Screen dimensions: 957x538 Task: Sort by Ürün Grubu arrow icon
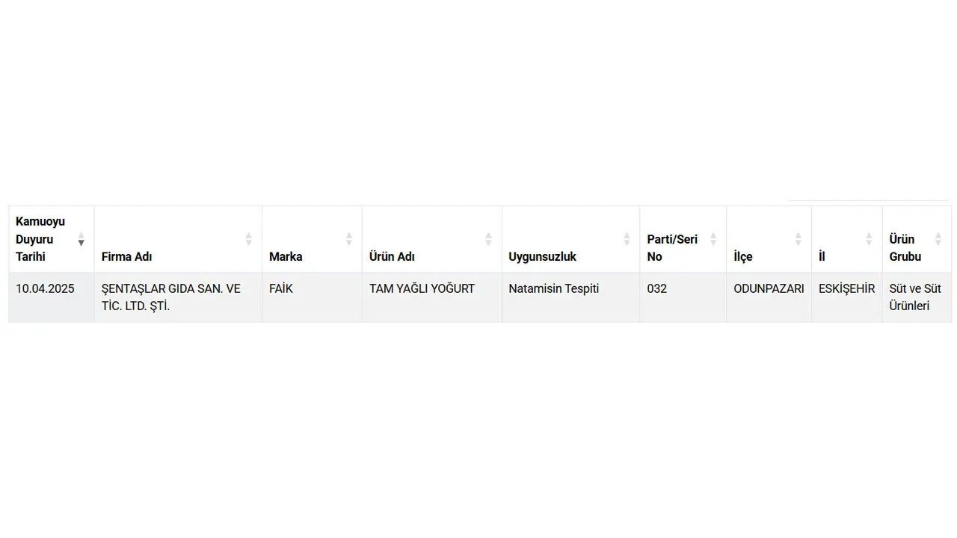pyautogui.click(x=938, y=239)
